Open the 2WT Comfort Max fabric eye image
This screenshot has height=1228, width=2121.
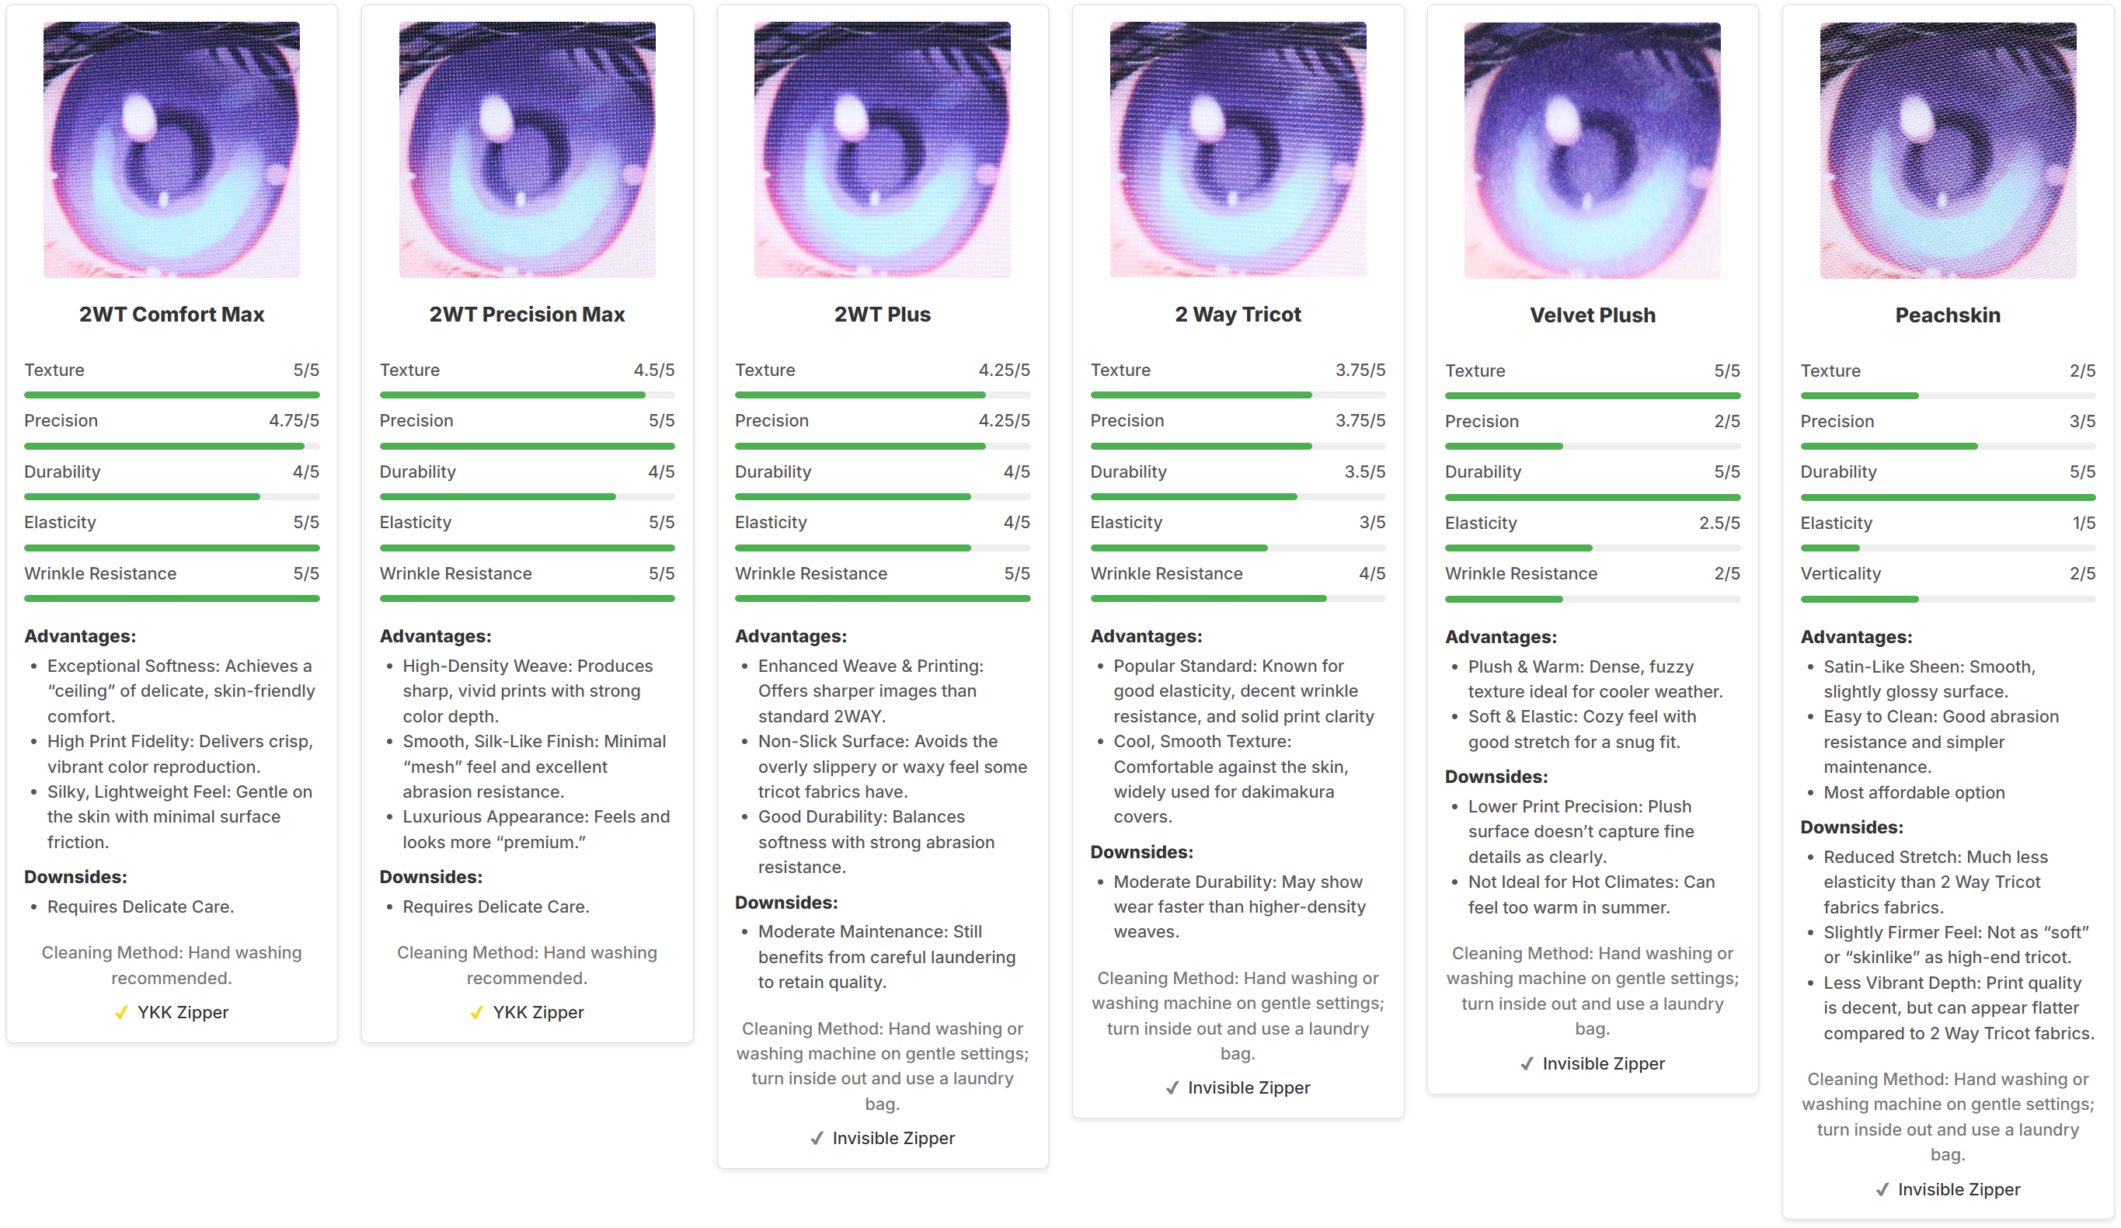[172, 150]
